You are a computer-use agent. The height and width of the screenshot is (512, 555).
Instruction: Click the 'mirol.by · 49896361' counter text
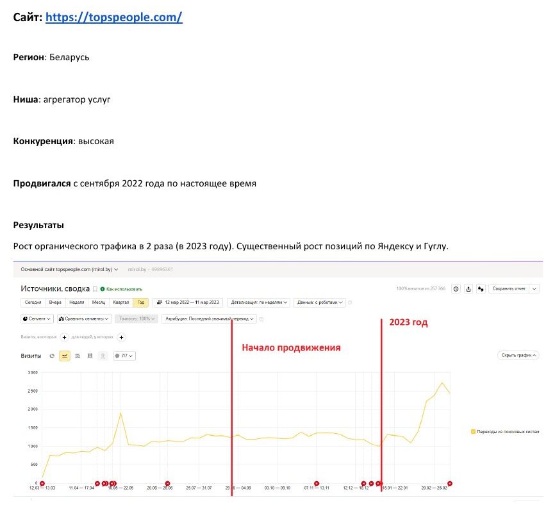[150, 269]
